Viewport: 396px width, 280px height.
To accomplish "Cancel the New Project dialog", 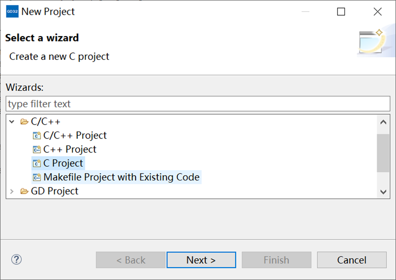I will point(352,260).
